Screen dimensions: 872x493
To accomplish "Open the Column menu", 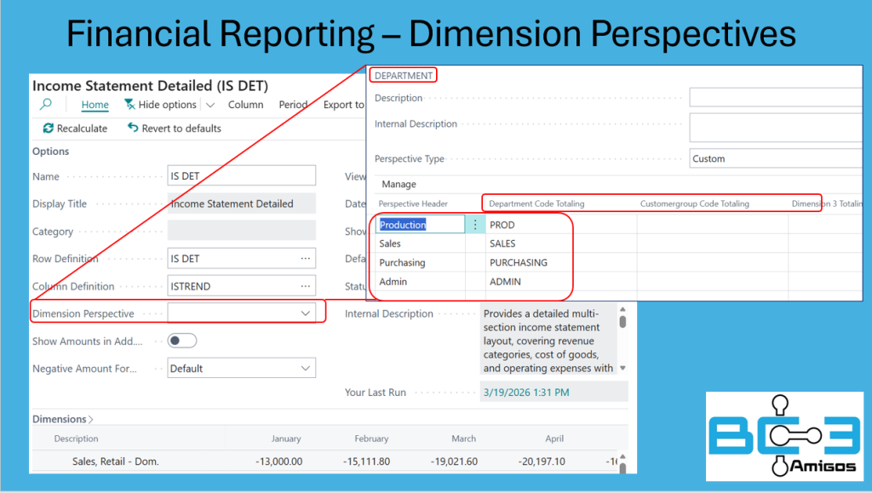I will pos(245,105).
